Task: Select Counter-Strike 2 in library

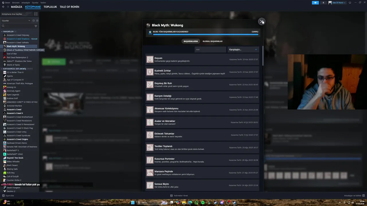Action: [14, 180]
